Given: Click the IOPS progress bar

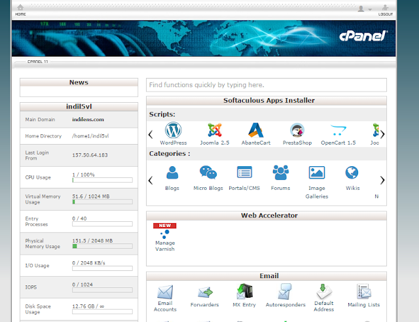Looking at the screenshot, I should (102, 290).
